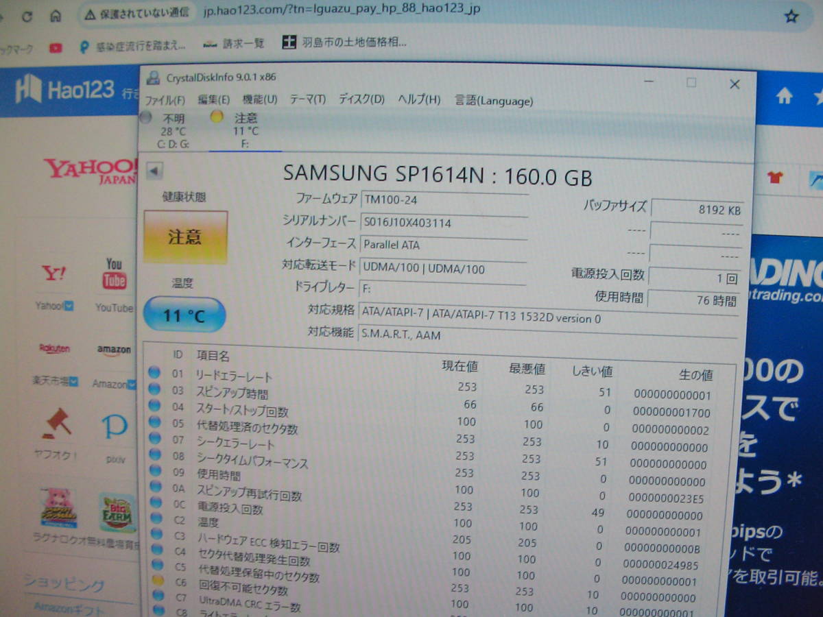Click blue status icon for 03 スピンアップ時間
Screen dimensions: 823x617
pyautogui.click(x=154, y=389)
